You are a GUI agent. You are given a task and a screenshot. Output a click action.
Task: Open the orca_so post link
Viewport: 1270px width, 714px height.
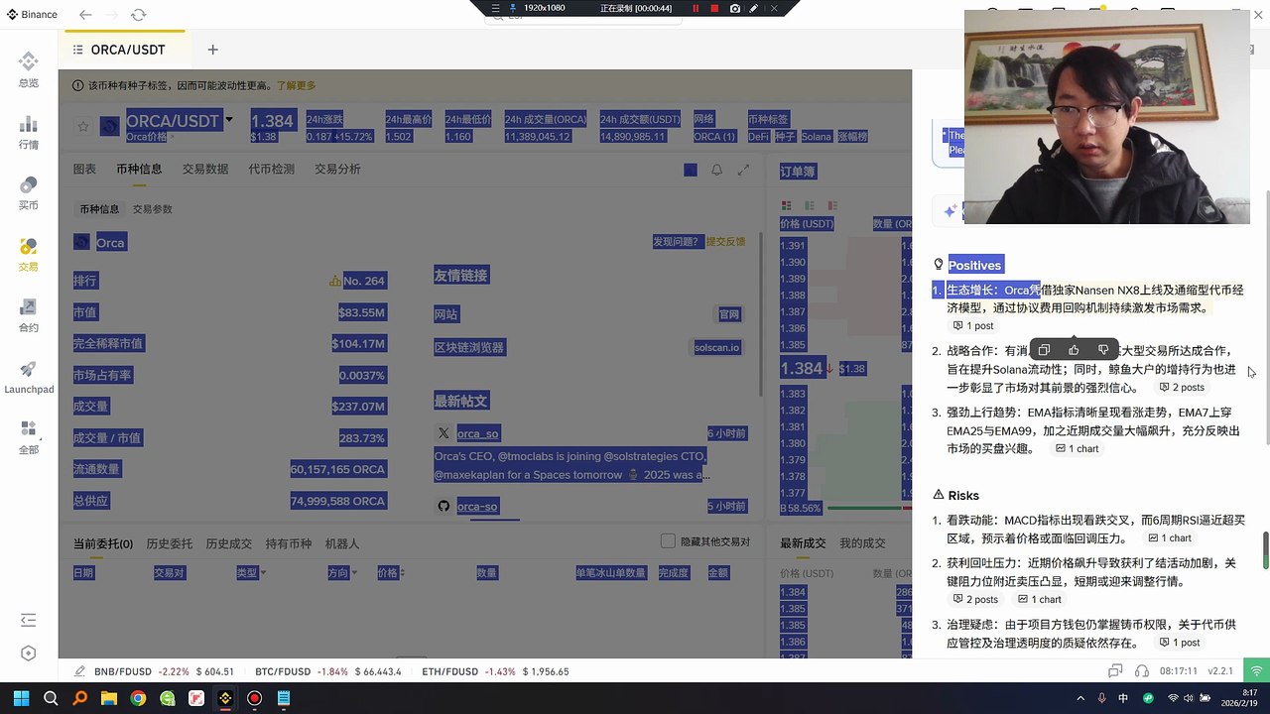click(477, 434)
